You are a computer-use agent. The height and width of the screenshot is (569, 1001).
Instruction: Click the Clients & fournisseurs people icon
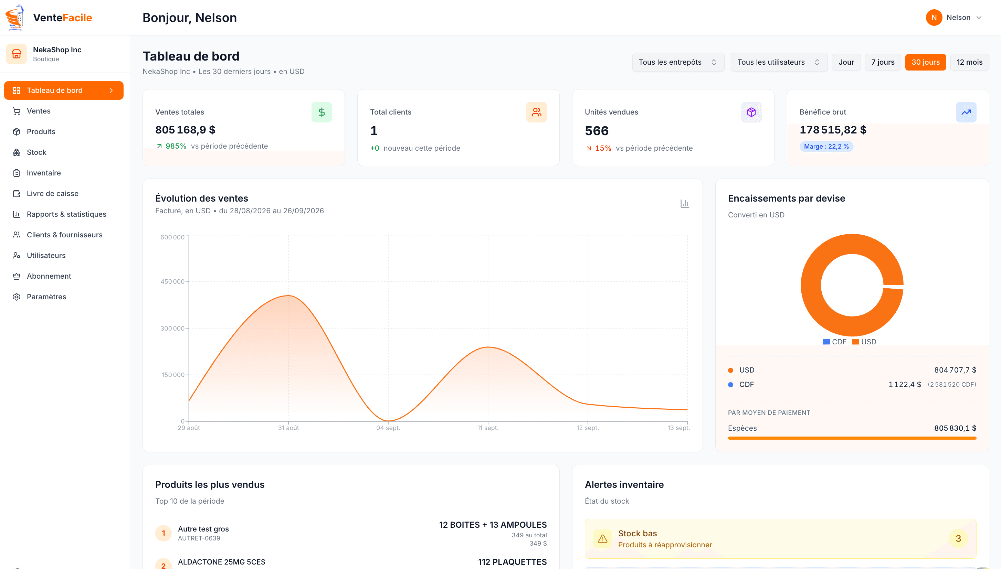tap(17, 235)
